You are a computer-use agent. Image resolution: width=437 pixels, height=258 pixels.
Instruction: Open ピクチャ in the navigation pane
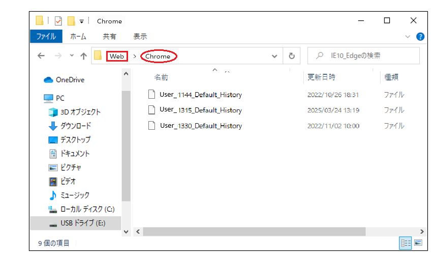65,167
